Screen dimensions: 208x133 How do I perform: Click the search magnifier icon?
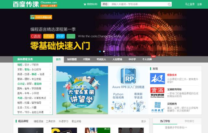[x=169, y=4]
